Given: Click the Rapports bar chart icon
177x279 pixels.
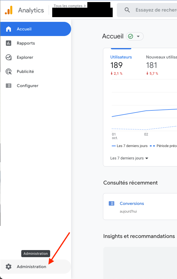Looking at the screenshot, I should point(9,43).
